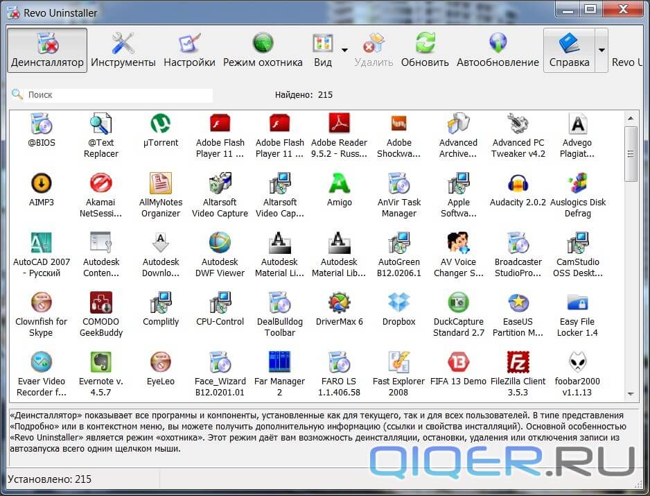Select the Adobe Shockwave icon
This screenshot has width=650, height=496.
click(398, 123)
